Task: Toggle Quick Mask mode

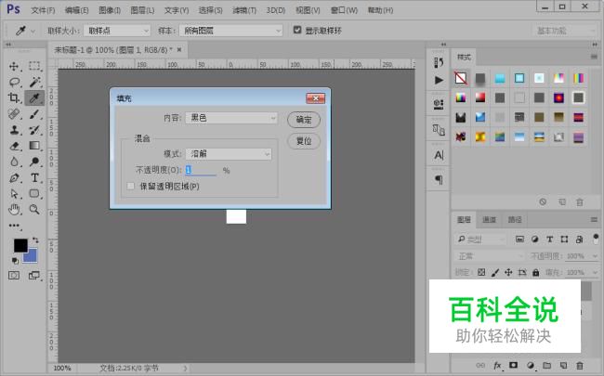Action: click(14, 276)
